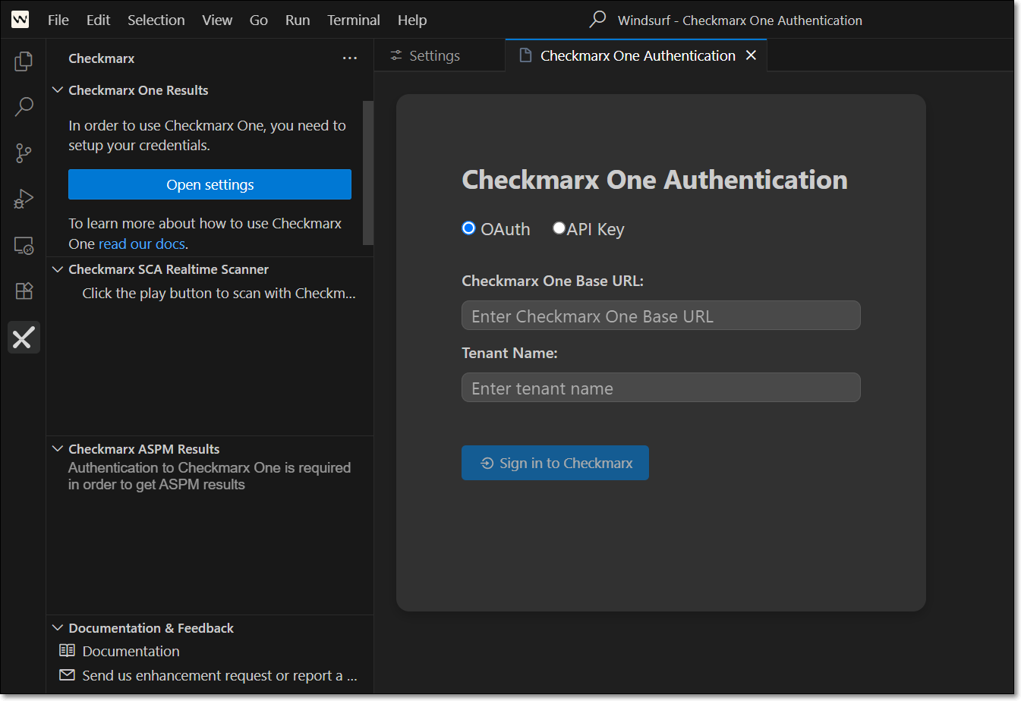Click the search magnifier in the title bar
The height and width of the screenshot is (701, 1021).
click(598, 19)
